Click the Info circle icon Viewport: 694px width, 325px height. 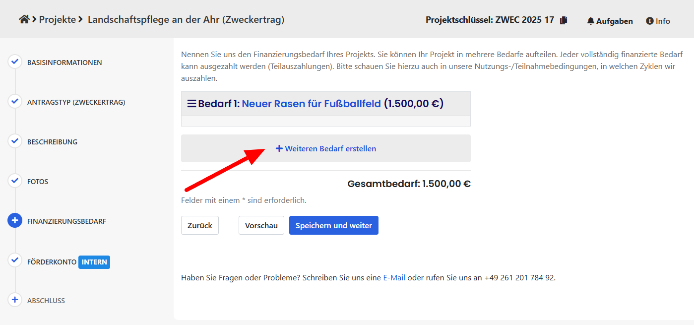pos(649,21)
